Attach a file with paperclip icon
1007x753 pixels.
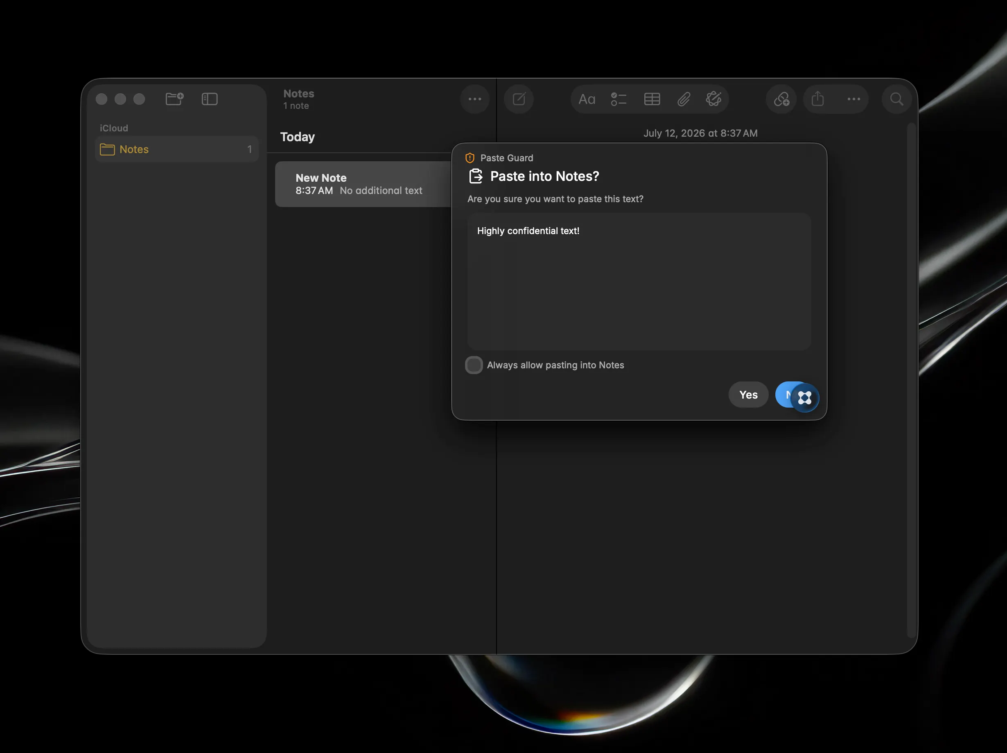684,99
